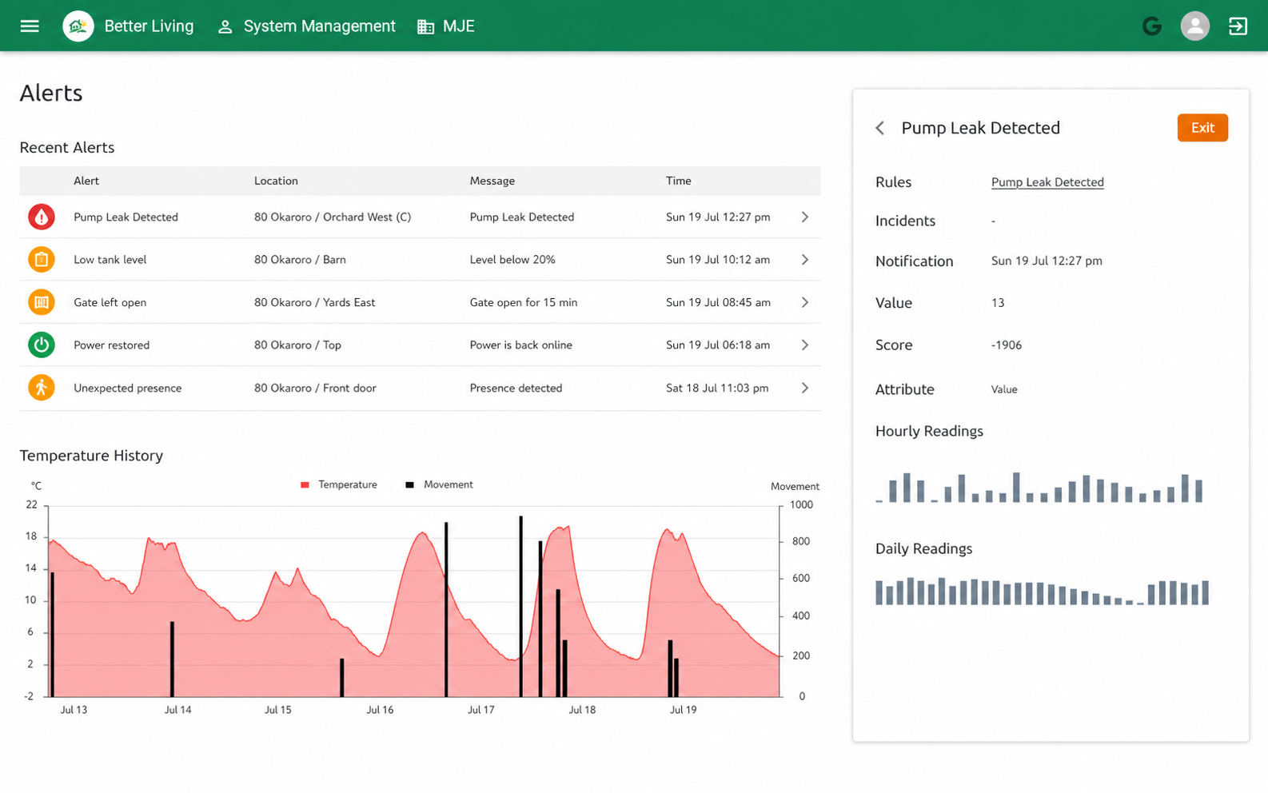This screenshot has height=793, width=1268.
Task: Sort by the Alert column header
Action: 86,181
